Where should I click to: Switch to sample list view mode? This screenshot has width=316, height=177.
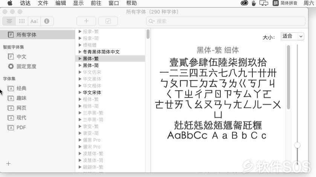click(9, 21)
